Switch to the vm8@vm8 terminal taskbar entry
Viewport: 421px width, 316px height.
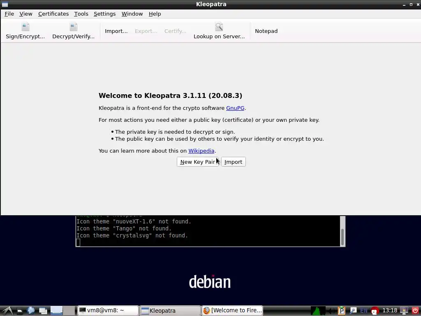click(x=108, y=310)
